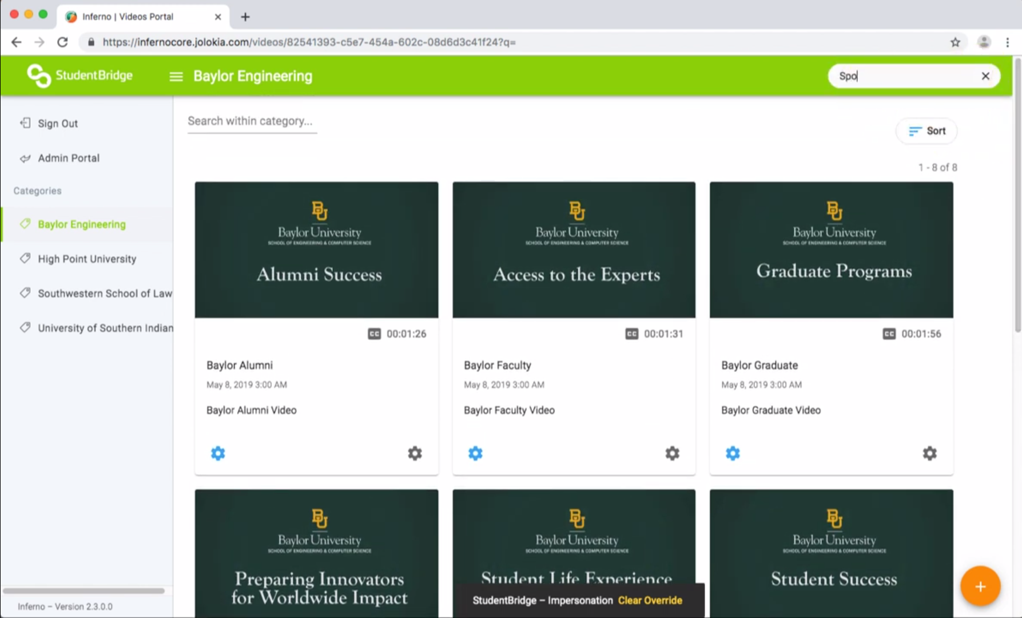The image size is (1022, 618).
Task: Open a new browser tab with plus
Action: (x=245, y=17)
